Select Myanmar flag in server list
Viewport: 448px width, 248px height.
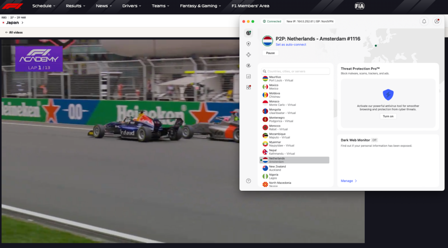(x=265, y=144)
